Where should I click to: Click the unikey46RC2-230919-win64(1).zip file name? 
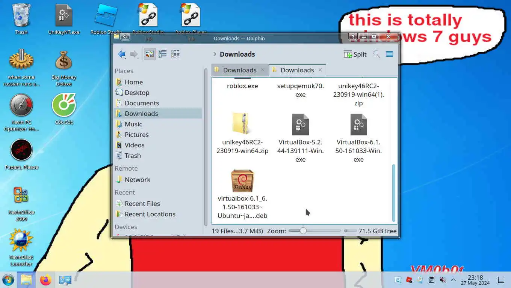[x=358, y=94]
